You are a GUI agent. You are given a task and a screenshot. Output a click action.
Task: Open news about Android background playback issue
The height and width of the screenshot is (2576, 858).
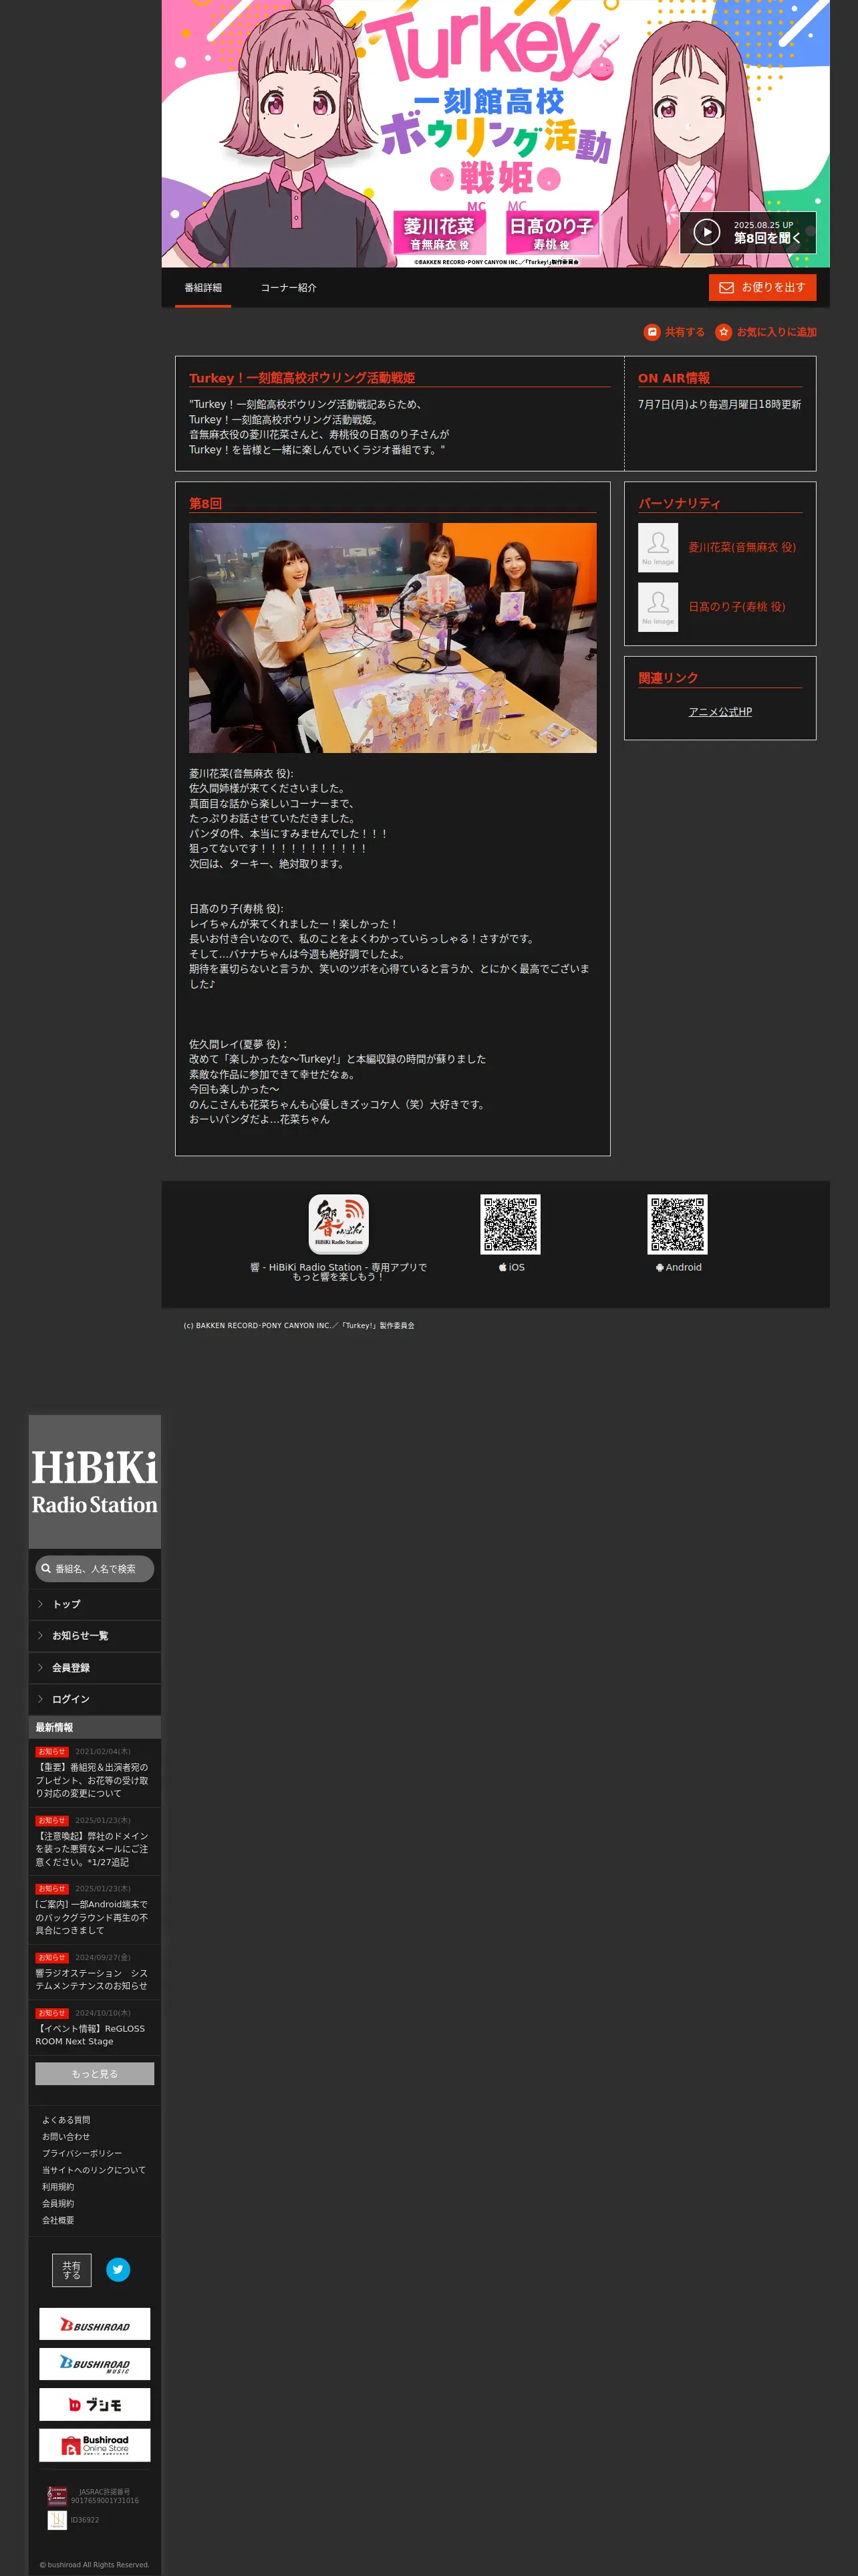(x=92, y=1917)
